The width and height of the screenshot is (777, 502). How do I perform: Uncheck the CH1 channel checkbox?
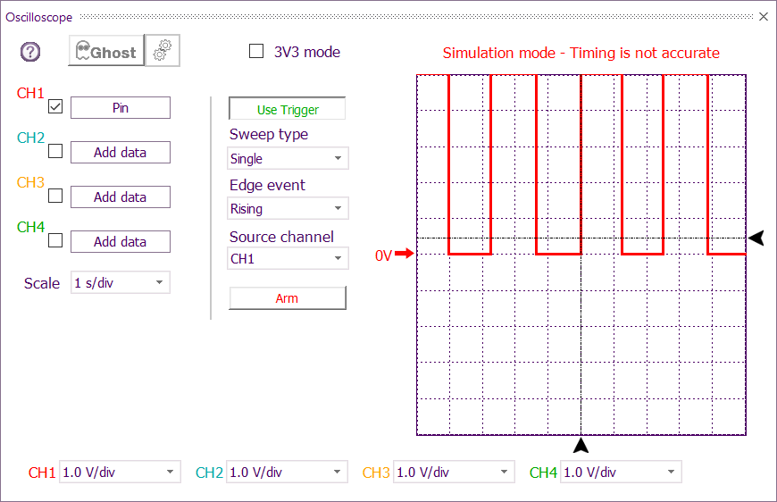tap(55, 107)
